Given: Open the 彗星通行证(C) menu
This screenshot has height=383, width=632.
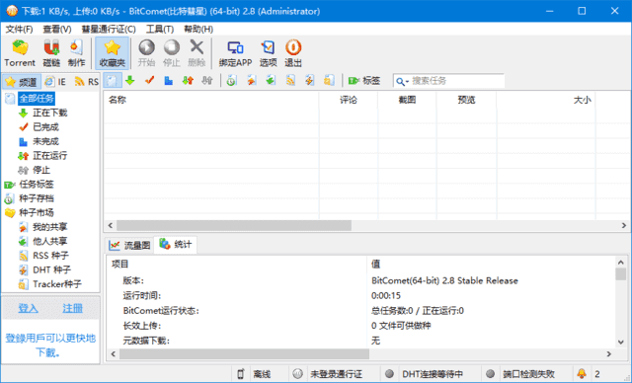Looking at the screenshot, I should pyautogui.click(x=109, y=29).
